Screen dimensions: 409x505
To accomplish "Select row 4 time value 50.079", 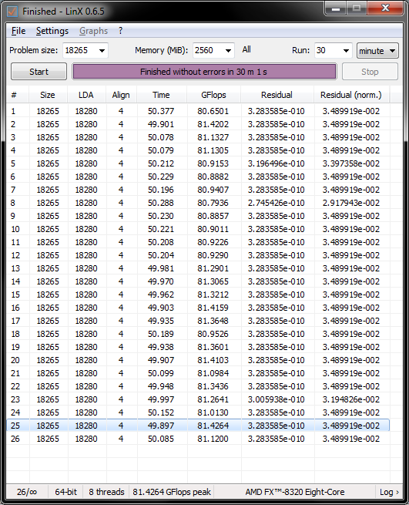I will pos(161,150).
